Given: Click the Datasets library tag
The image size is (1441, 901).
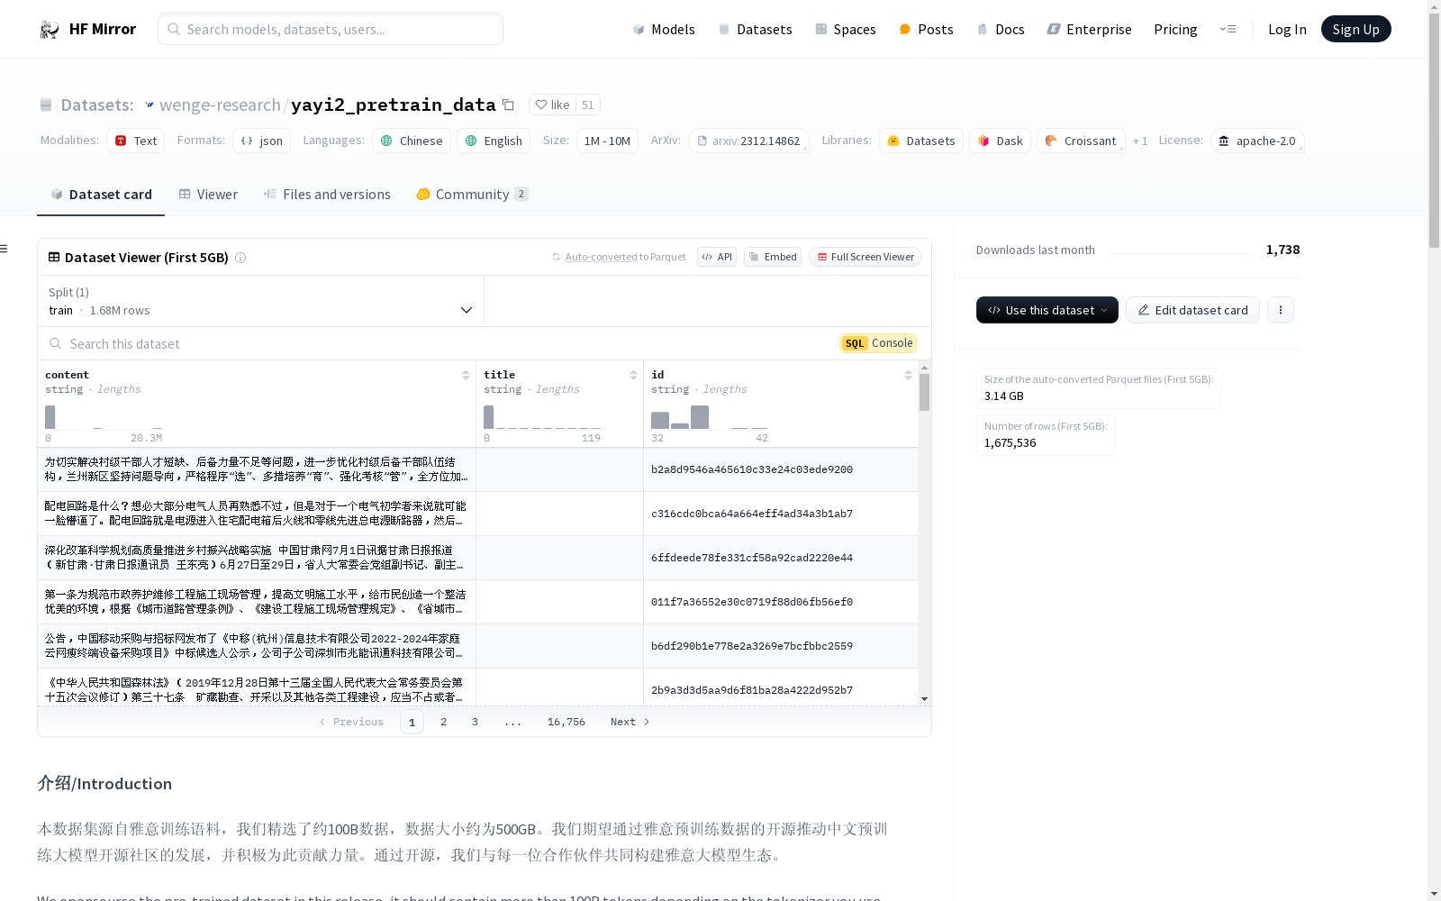Looking at the screenshot, I should [921, 141].
